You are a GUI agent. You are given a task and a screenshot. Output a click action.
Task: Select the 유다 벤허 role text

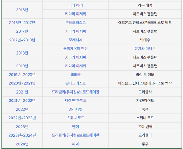pos(145,127)
